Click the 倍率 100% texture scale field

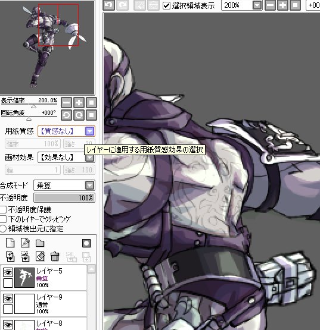pos(33,144)
